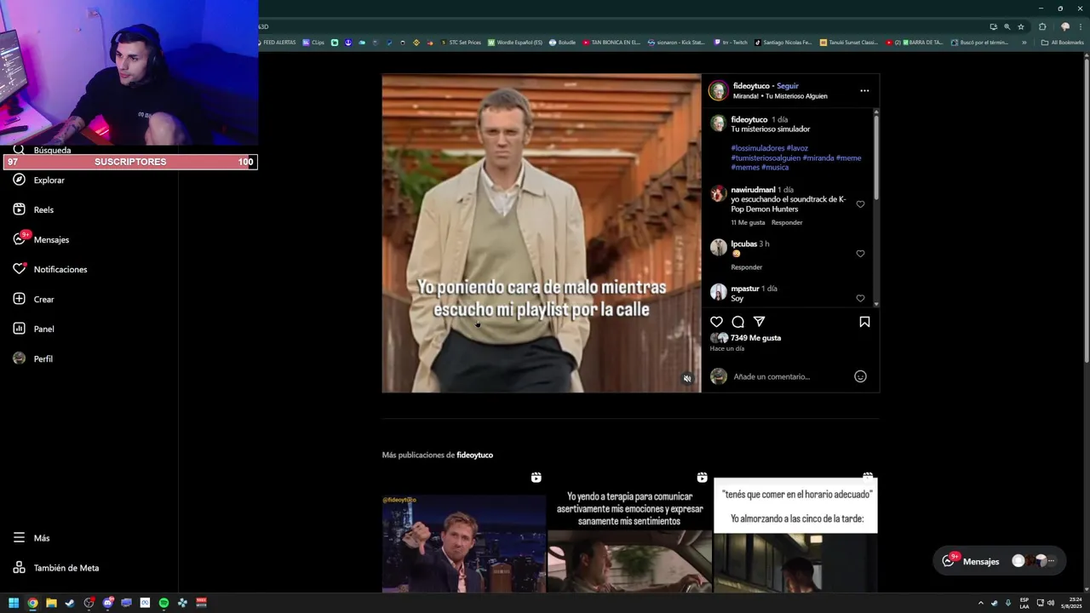View the 11 Me gusta on nawirudmanl's comment
This screenshot has height=613, width=1090.
tap(748, 222)
